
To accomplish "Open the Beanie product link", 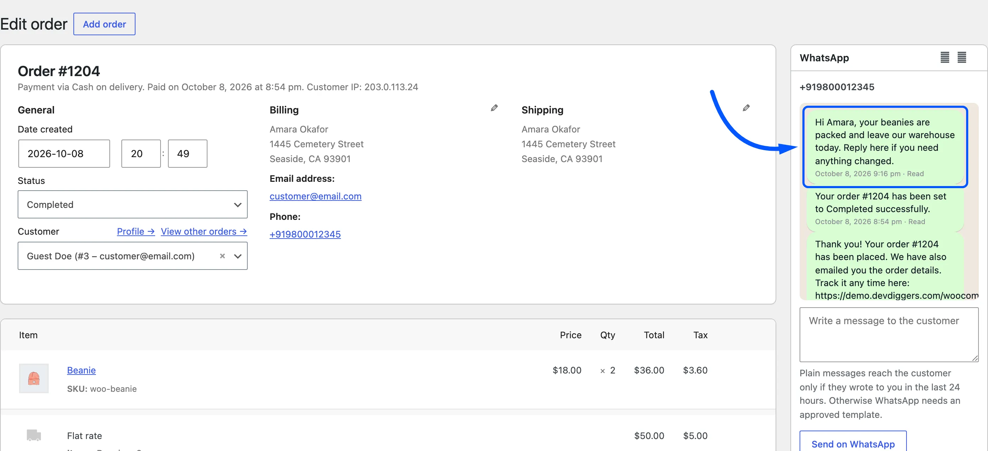I will [81, 370].
